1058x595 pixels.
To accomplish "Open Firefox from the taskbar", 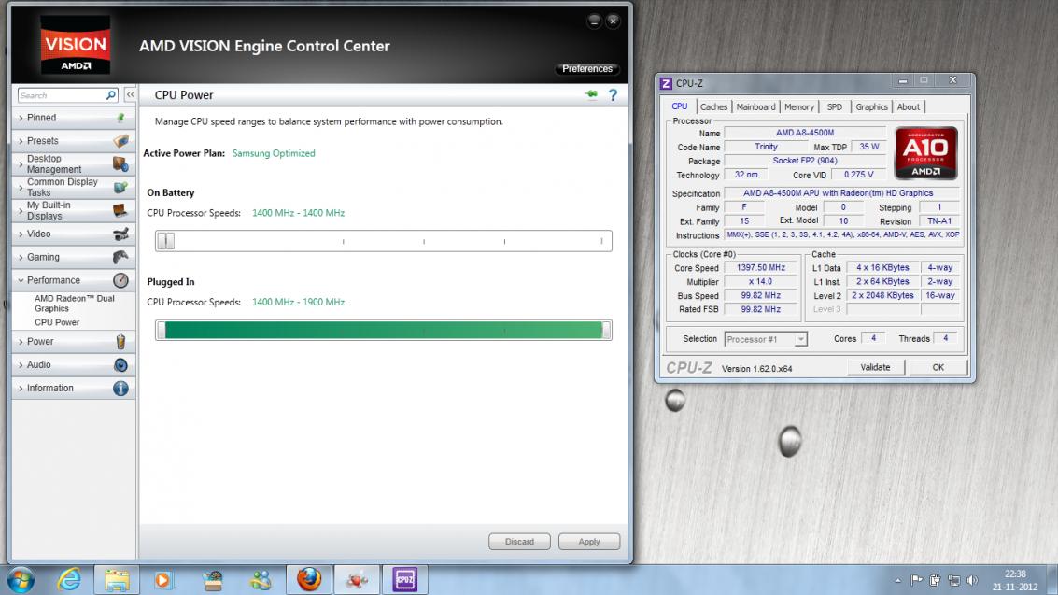I will pyautogui.click(x=309, y=579).
